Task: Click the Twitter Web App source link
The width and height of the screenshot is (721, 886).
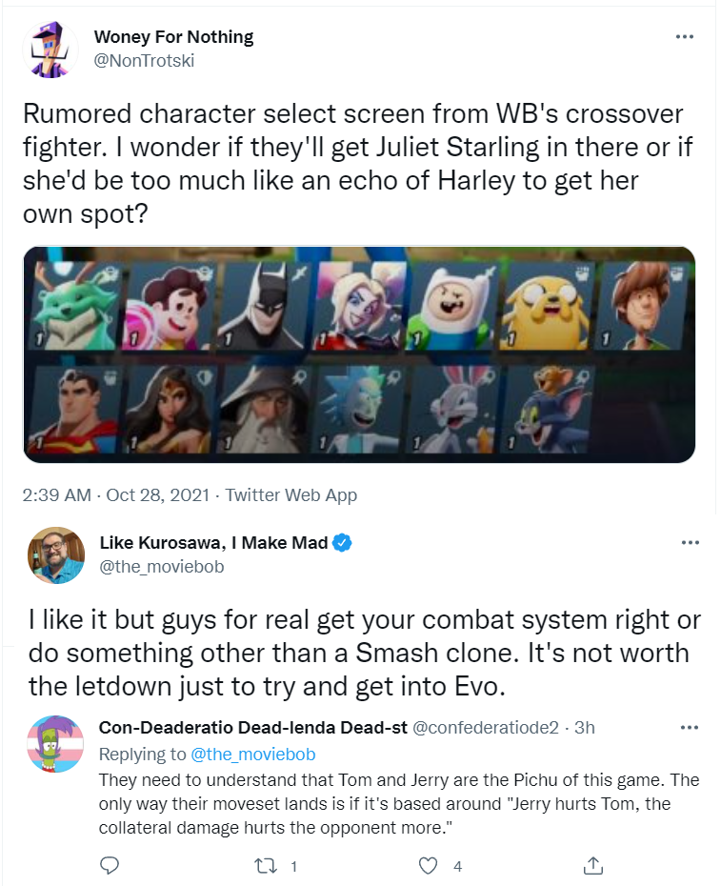Action: coord(291,495)
